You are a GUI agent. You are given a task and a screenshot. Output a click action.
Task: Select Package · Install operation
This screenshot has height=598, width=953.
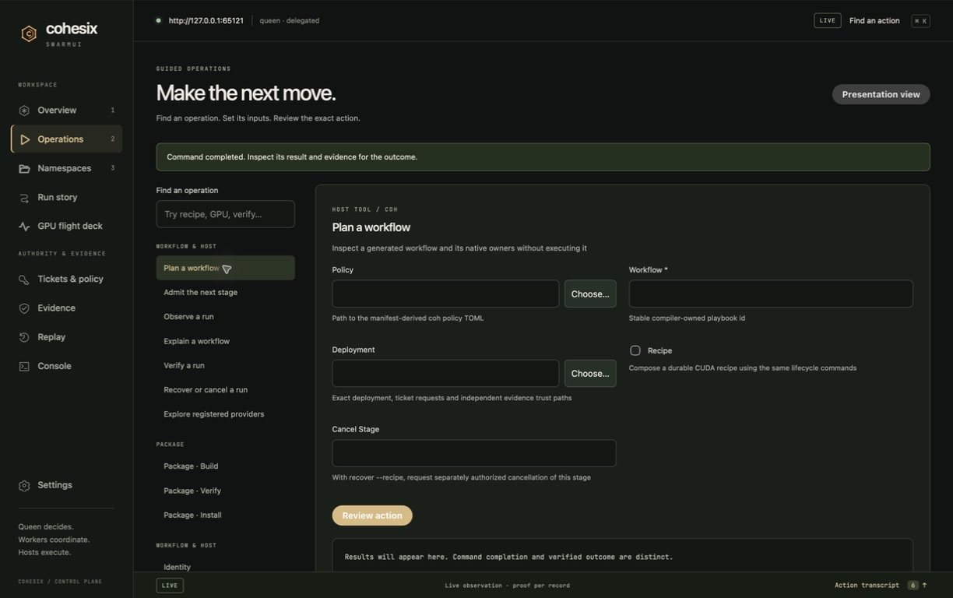[x=226, y=515]
